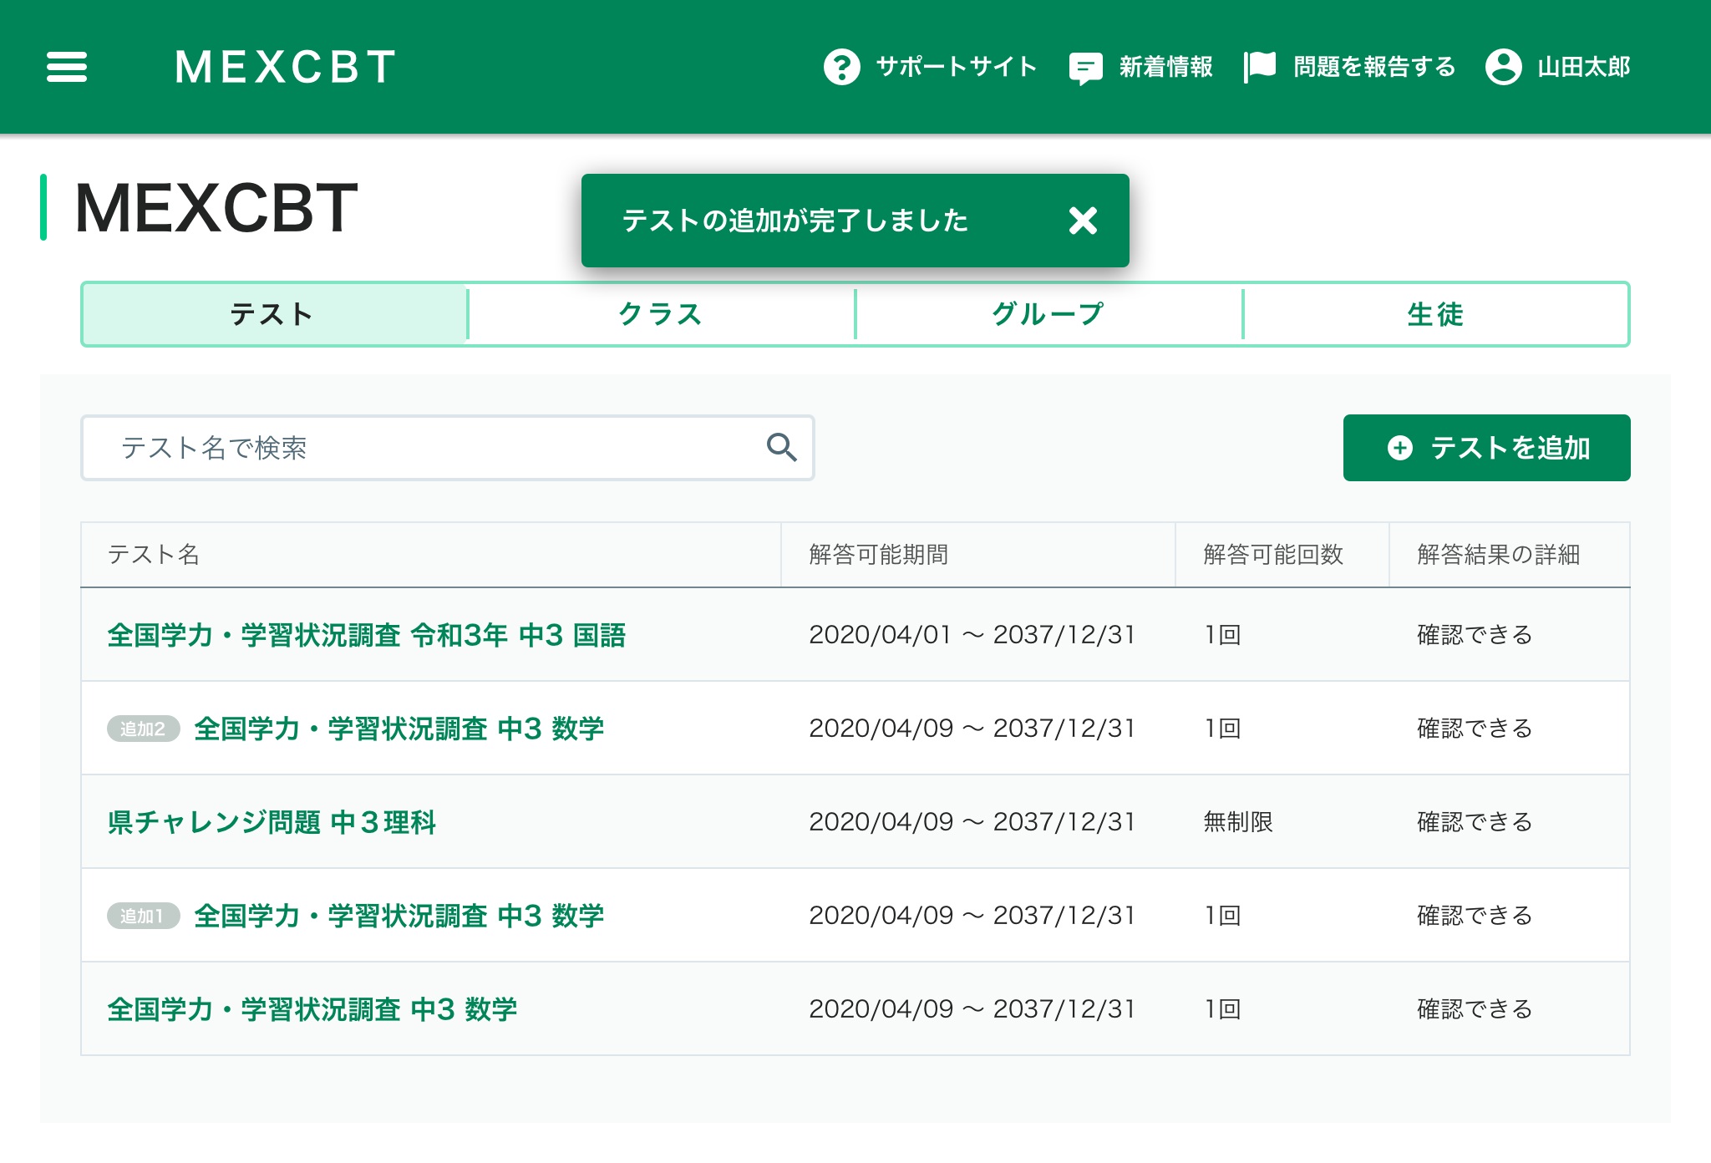
Task: Click 1回 in 令和3年 国語 row
Action: (x=1222, y=635)
